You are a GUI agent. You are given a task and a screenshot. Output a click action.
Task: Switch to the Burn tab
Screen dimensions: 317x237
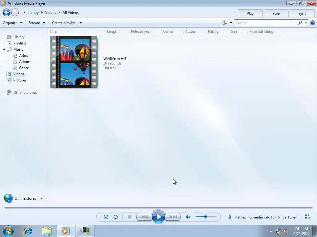[x=276, y=14]
